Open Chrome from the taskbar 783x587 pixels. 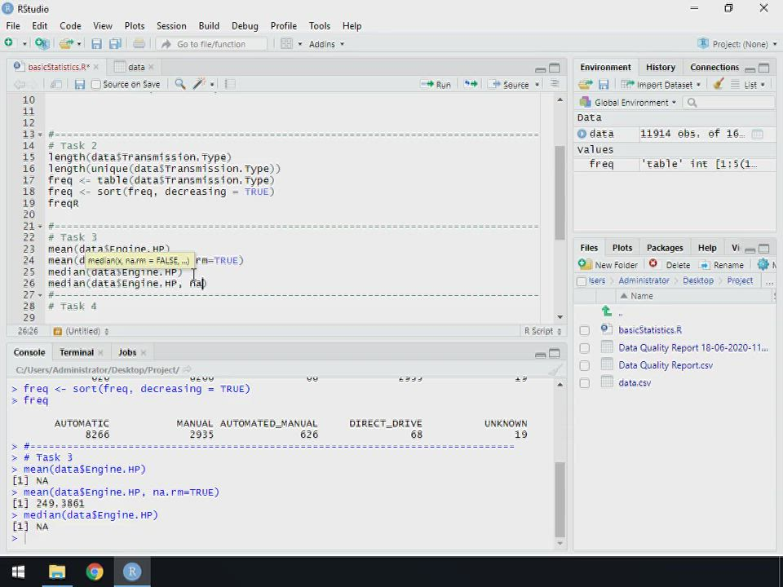[95, 572]
